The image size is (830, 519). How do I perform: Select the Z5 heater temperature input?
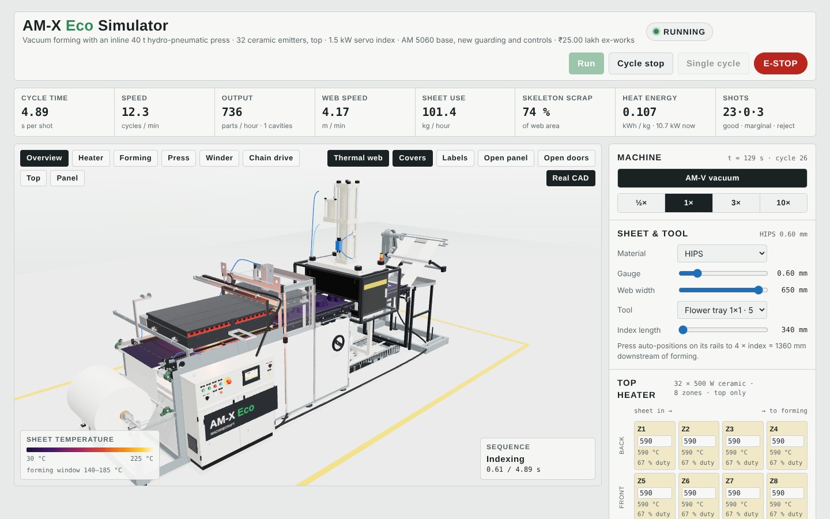click(x=655, y=493)
